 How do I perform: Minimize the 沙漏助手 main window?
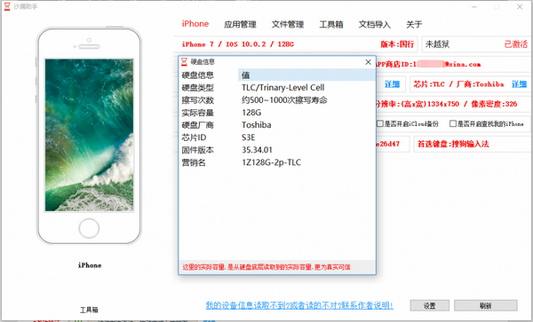click(x=474, y=6)
